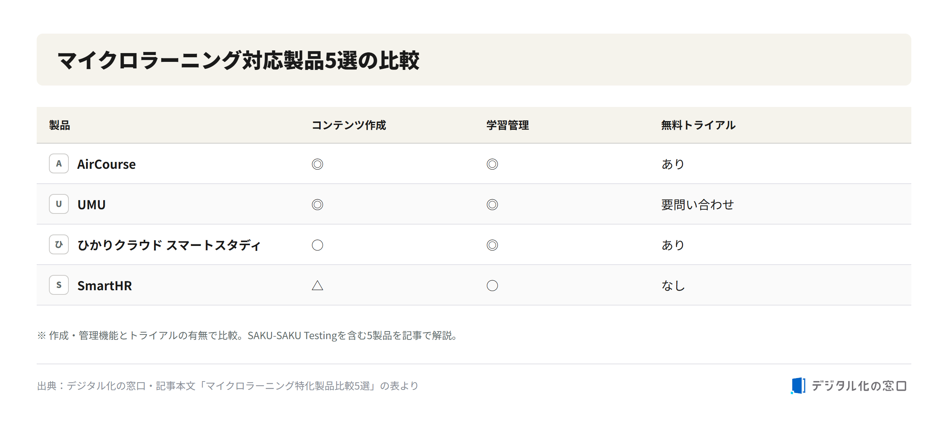
Task: Click the マイクロラーニング対応製品5選の比較 title
Action: click(x=239, y=60)
